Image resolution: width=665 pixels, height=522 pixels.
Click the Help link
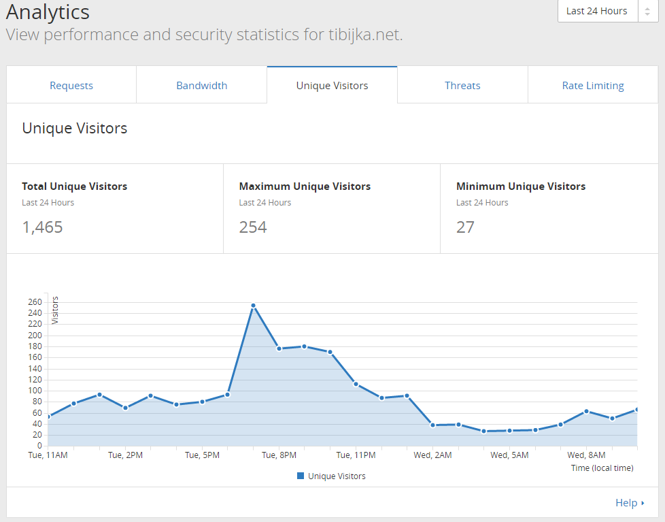[626, 503]
